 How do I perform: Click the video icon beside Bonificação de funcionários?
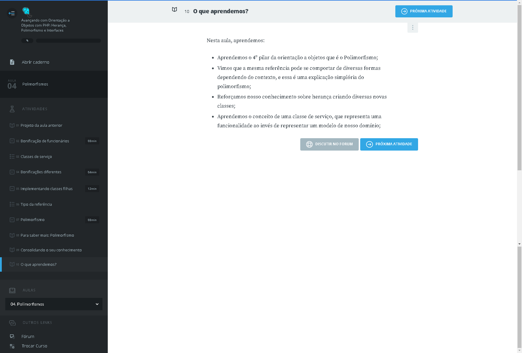tap(12, 141)
